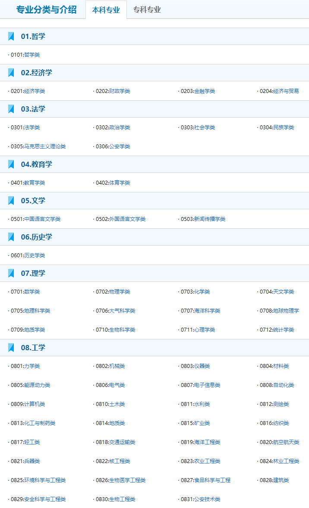The image size is (309, 508).
Task: Switch to the 专科专业 tab
Action: pos(147,10)
